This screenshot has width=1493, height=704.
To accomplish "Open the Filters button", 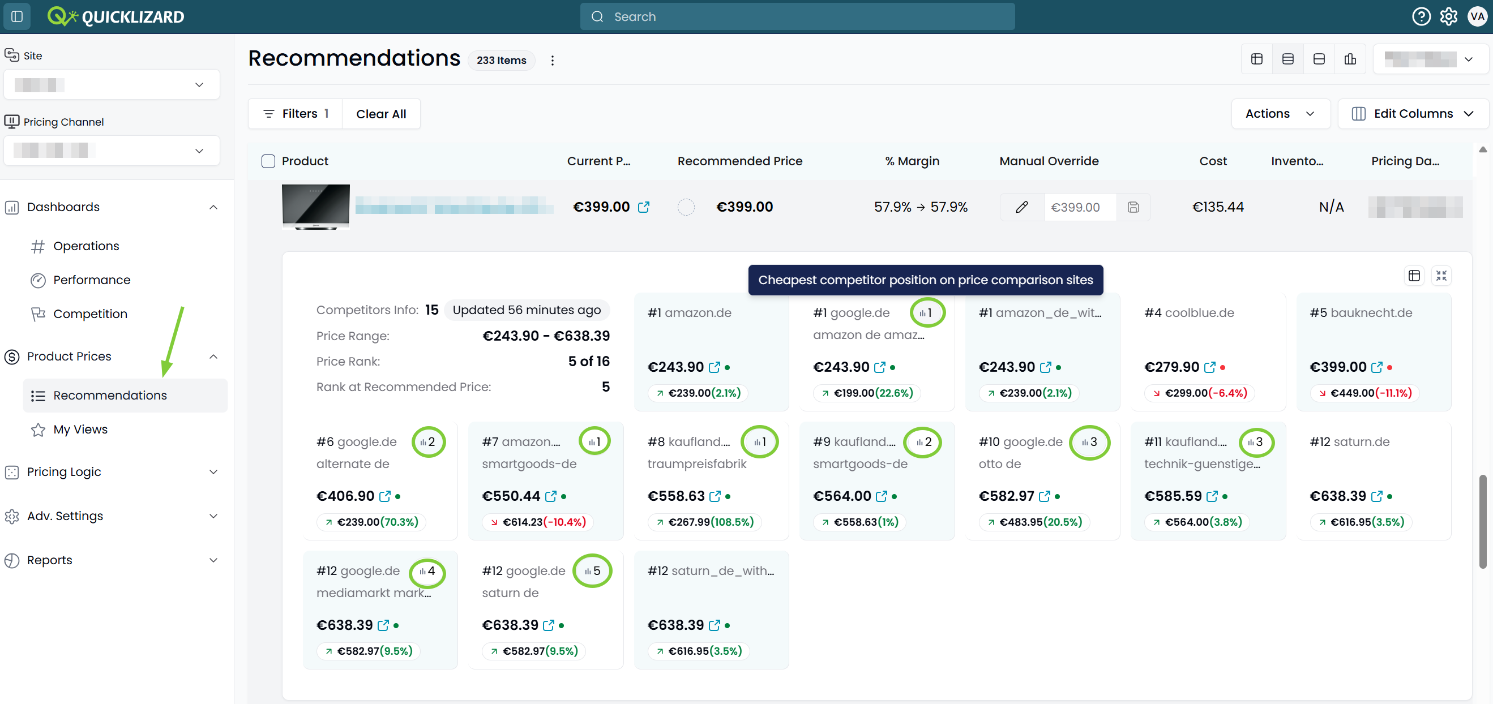I will (x=296, y=114).
